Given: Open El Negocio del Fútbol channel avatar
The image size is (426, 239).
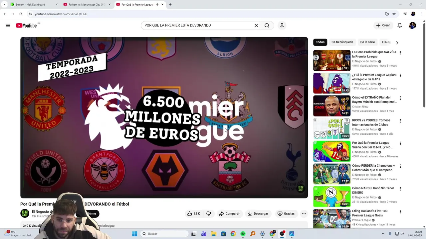Looking at the screenshot, I should point(25,213).
